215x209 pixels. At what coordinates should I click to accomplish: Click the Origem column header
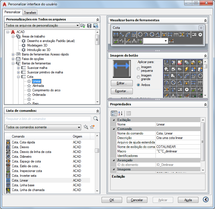(81, 136)
